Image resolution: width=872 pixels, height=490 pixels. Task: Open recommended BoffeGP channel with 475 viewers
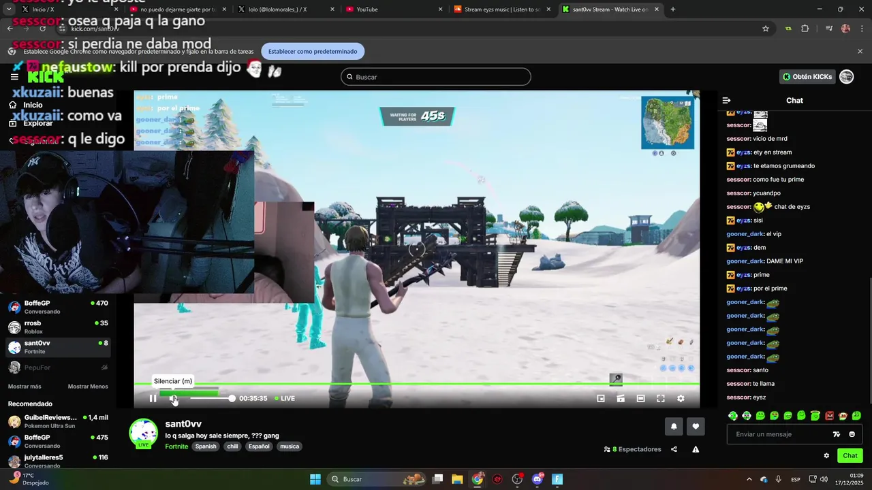[58, 441]
